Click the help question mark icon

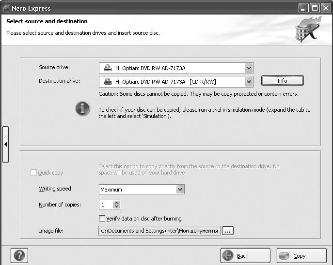19,255
